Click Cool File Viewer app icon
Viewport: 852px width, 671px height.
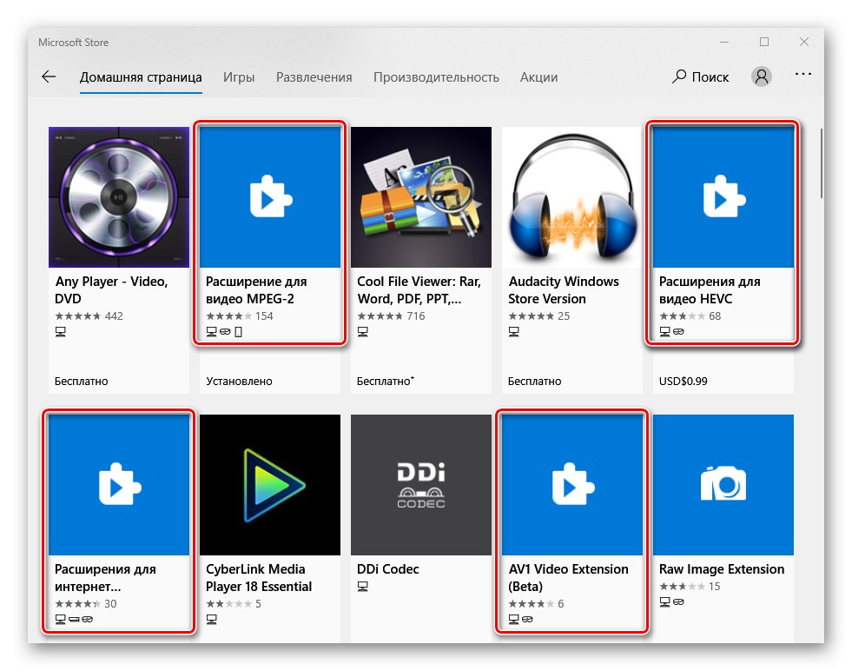click(421, 197)
